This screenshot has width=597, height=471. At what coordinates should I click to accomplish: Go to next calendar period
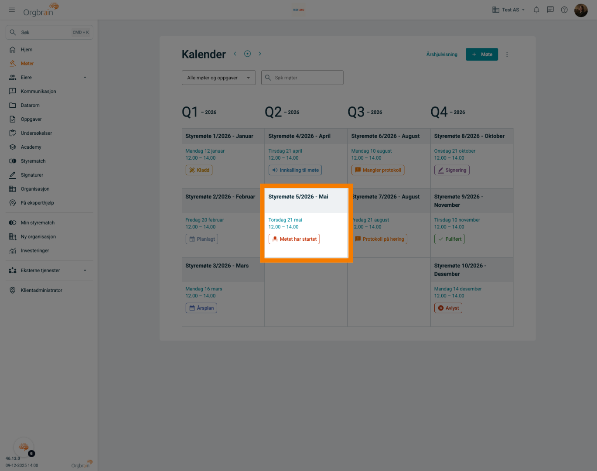coord(260,54)
